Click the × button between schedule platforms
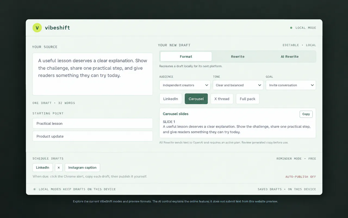Viewport: 348px width, 218px height. coord(59,168)
